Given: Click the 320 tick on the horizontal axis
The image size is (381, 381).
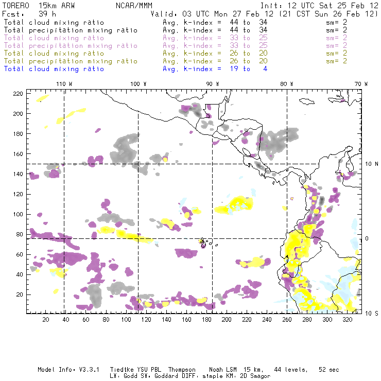Looking at the screenshot, I should (348, 320).
